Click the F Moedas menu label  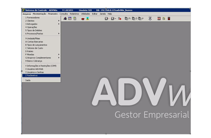30,54
